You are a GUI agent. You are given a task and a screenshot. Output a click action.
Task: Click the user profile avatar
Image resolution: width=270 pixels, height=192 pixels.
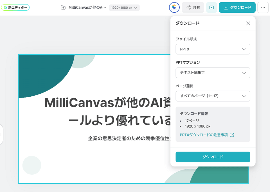click(174, 8)
